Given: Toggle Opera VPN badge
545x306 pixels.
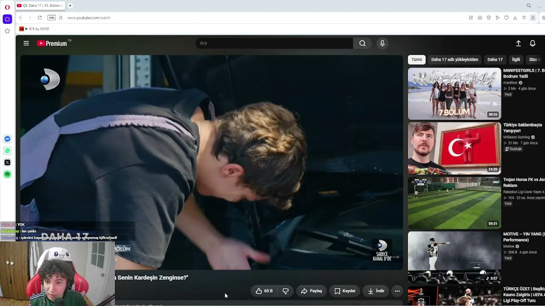Looking at the screenshot, I should click(x=52, y=18).
